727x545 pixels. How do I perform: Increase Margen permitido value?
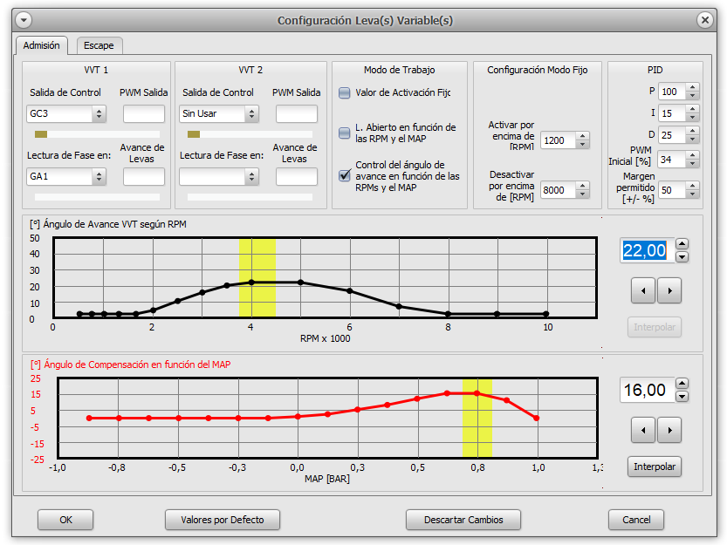[693, 186]
